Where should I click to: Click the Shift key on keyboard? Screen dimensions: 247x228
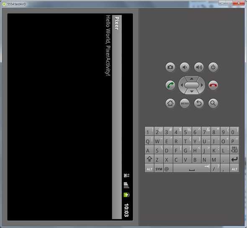[149, 159]
